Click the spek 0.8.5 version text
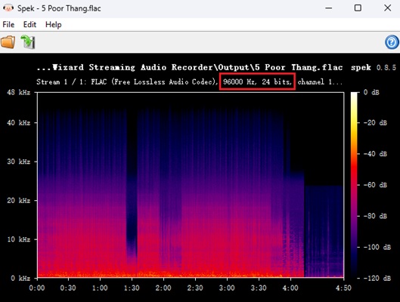 tap(374, 67)
